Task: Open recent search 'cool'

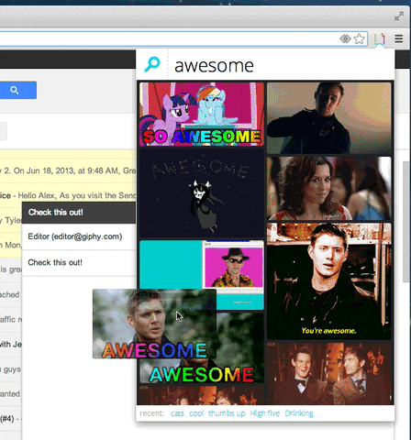Action: (196, 413)
